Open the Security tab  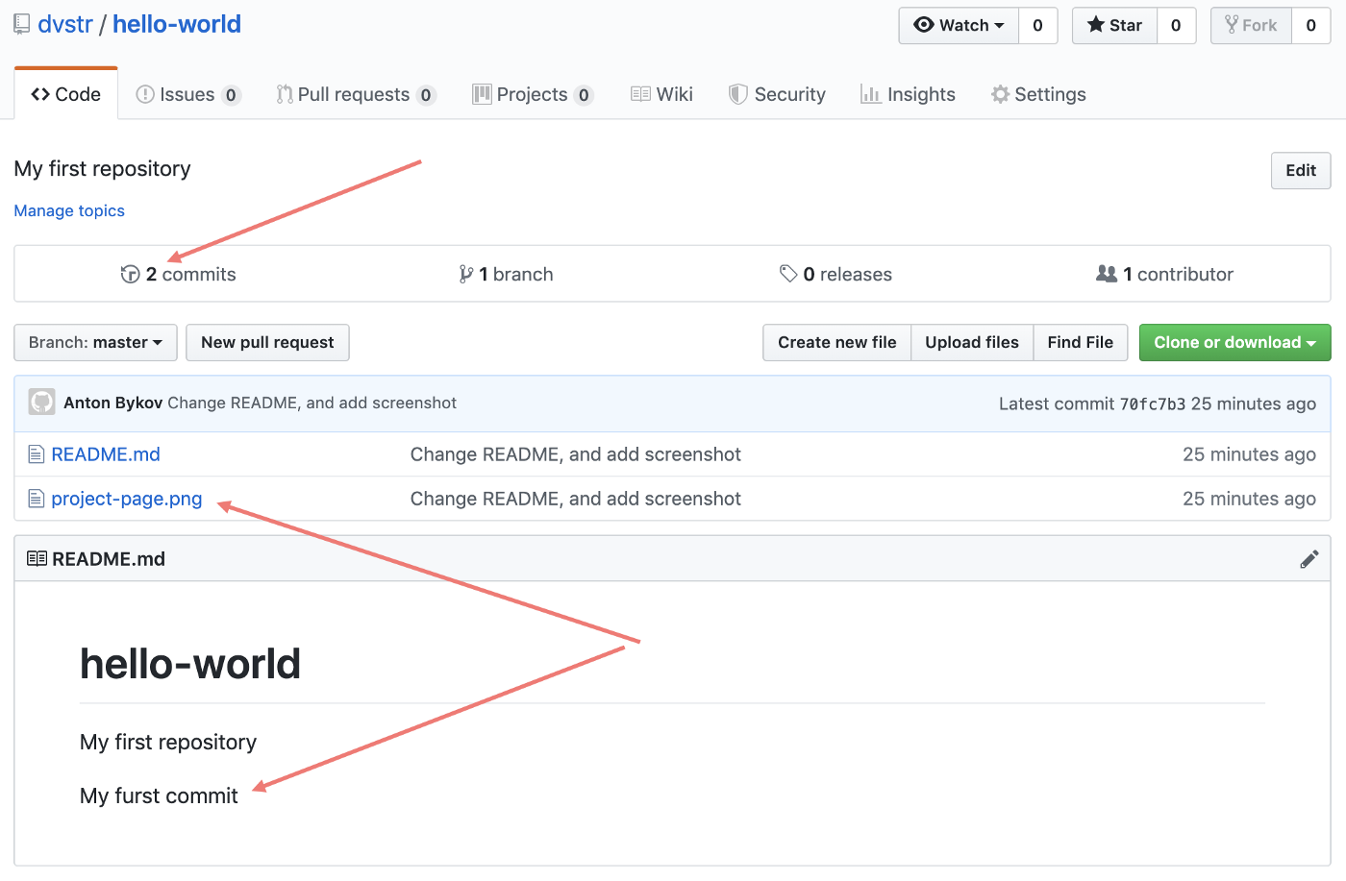(777, 94)
